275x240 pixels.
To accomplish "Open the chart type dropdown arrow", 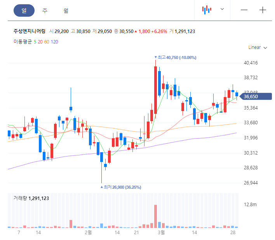I will 222,9.
